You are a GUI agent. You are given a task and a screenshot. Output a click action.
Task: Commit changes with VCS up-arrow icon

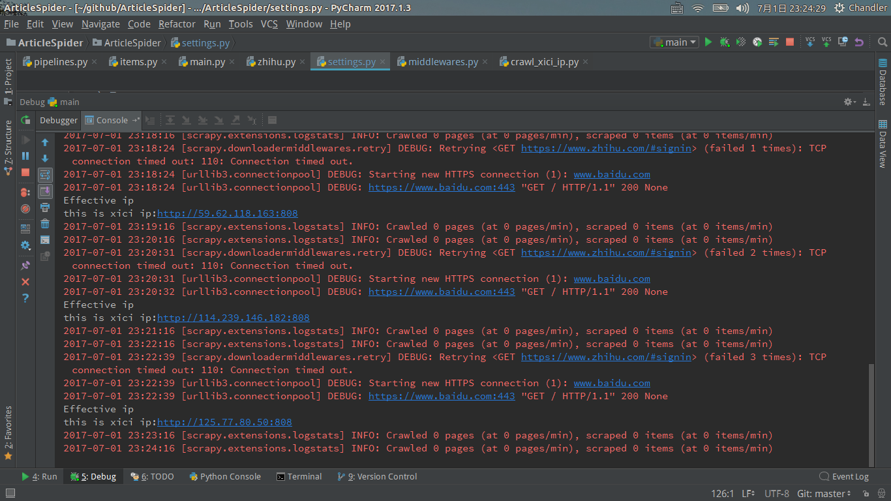point(826,42)
